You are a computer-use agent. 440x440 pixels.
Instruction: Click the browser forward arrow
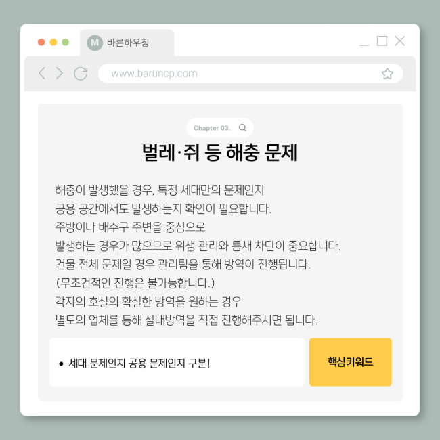59,73
